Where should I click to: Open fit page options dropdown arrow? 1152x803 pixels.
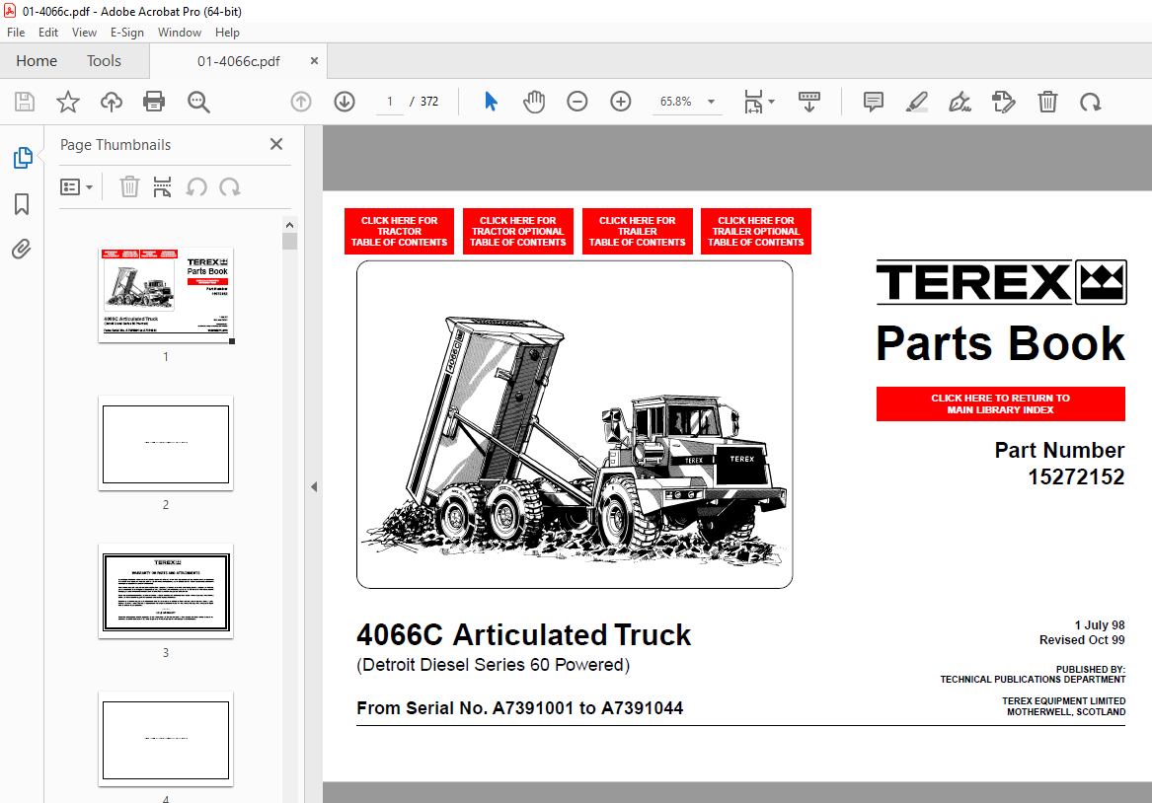(x=771, y=102)
